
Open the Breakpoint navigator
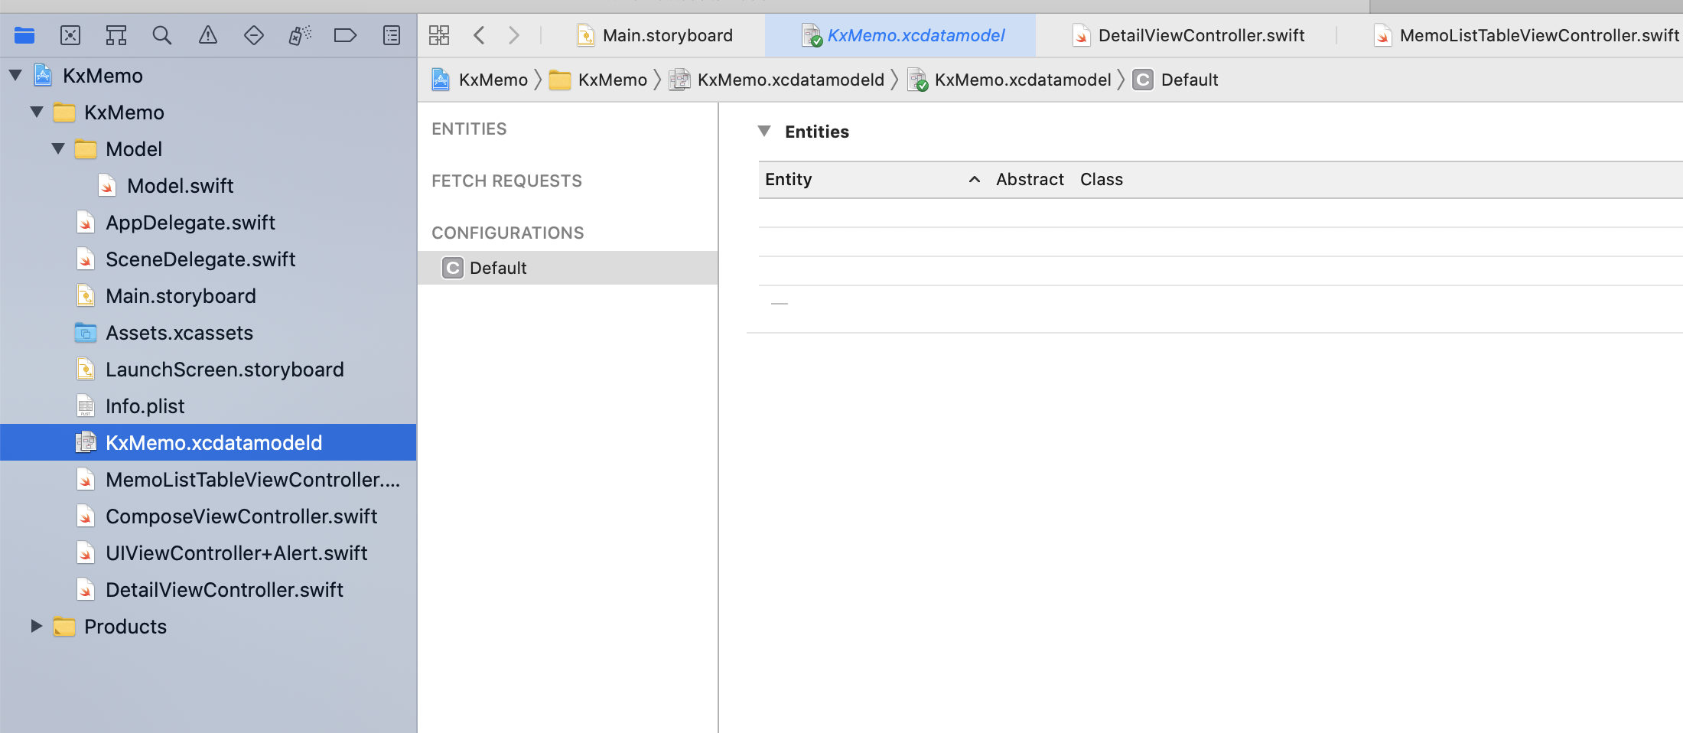coord(346,35)
